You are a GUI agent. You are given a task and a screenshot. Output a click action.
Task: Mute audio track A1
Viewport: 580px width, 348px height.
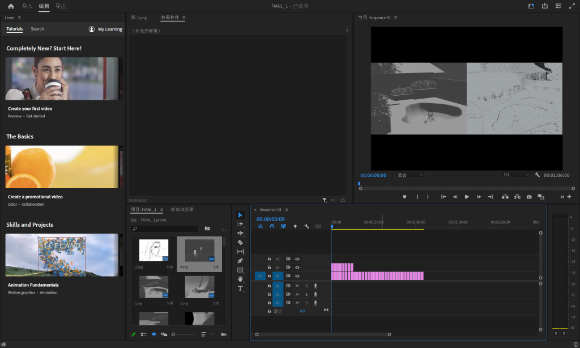click(x=297, y=286)
